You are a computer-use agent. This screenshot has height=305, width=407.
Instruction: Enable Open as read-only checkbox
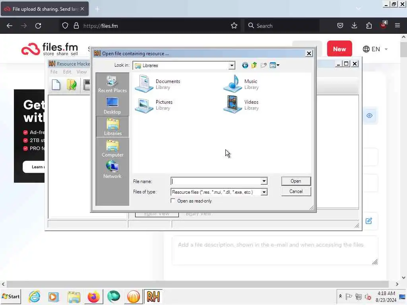tap(173, 201)
